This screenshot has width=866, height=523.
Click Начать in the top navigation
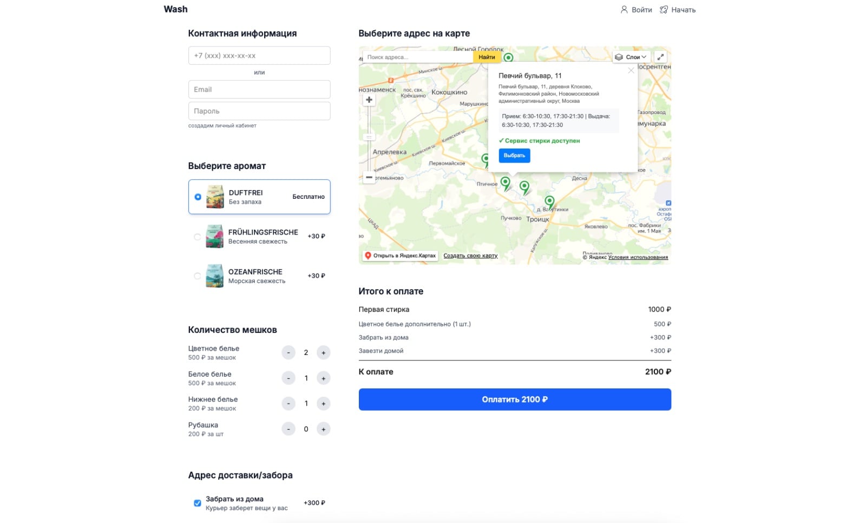(x=678, y=10)
